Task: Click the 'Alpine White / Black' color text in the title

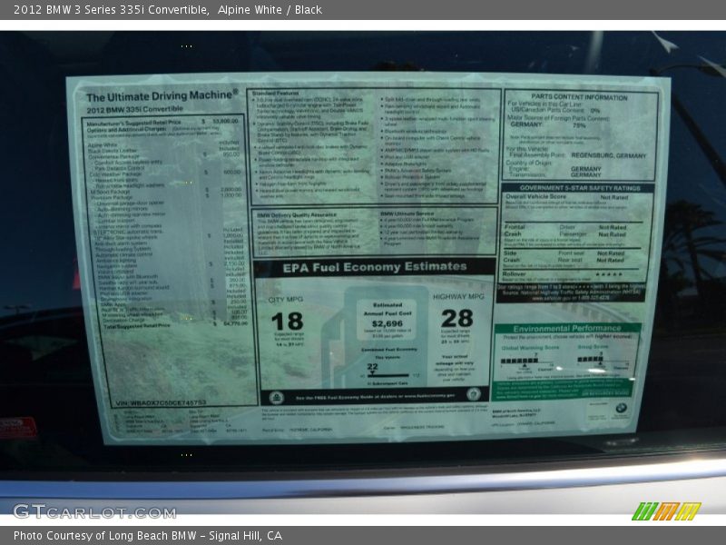Action: (x=270, y=9)
